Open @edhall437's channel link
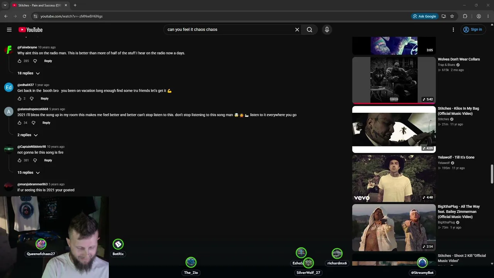Viewport: 494px width, 278px height. [25, 85]
